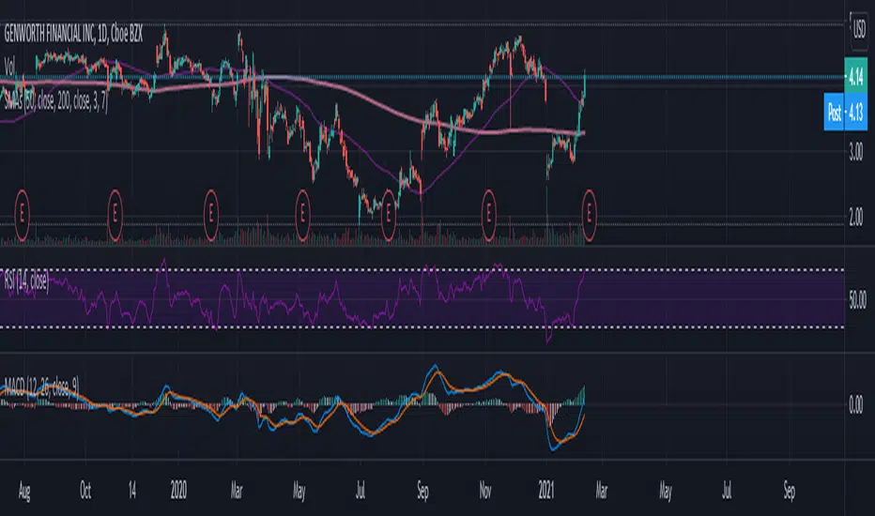Click the blue Post 4.13 price label
This screenshot has width=875, height=516.
click(x=846, y=113)
